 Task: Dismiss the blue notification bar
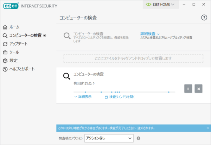click(x=207, y=128)
